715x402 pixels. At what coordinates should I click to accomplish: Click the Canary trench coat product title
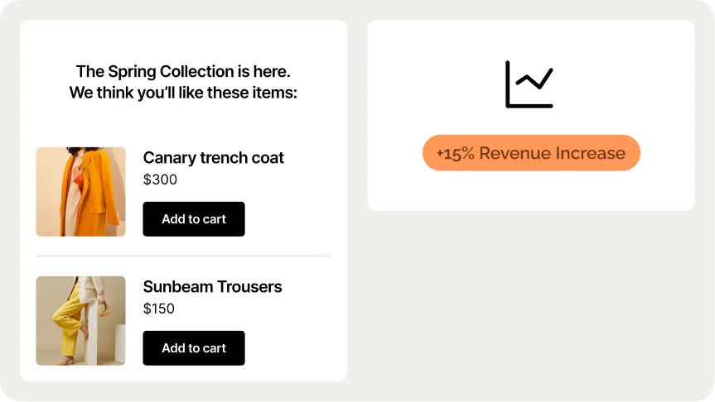click(214, 157)
